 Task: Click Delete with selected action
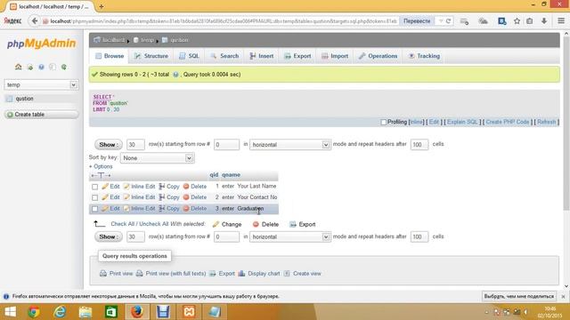[x=265, y=224]
